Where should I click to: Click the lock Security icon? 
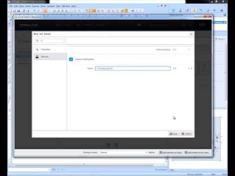(x=37, y=57)
